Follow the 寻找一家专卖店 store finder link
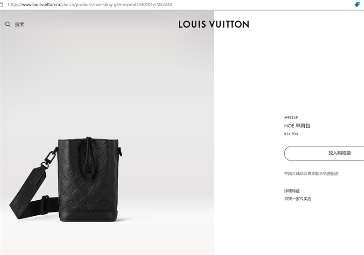 pos(298,199)
